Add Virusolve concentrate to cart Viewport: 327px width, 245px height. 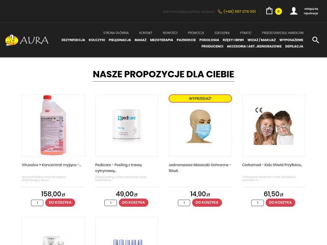(x=60, y=203)
